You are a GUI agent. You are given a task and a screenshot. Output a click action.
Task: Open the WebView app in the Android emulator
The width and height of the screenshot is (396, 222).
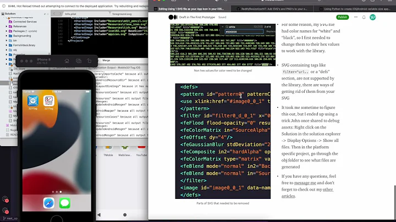point(125,151)
